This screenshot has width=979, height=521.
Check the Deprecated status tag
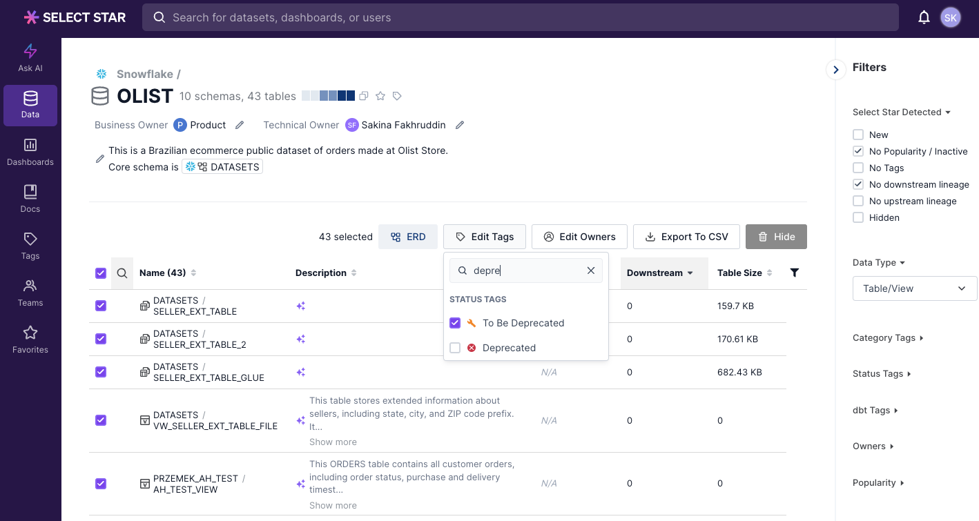455,348
